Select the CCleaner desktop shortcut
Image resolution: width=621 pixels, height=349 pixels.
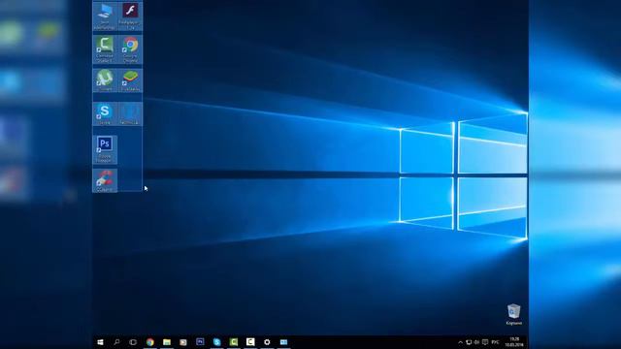coord(105,181)
